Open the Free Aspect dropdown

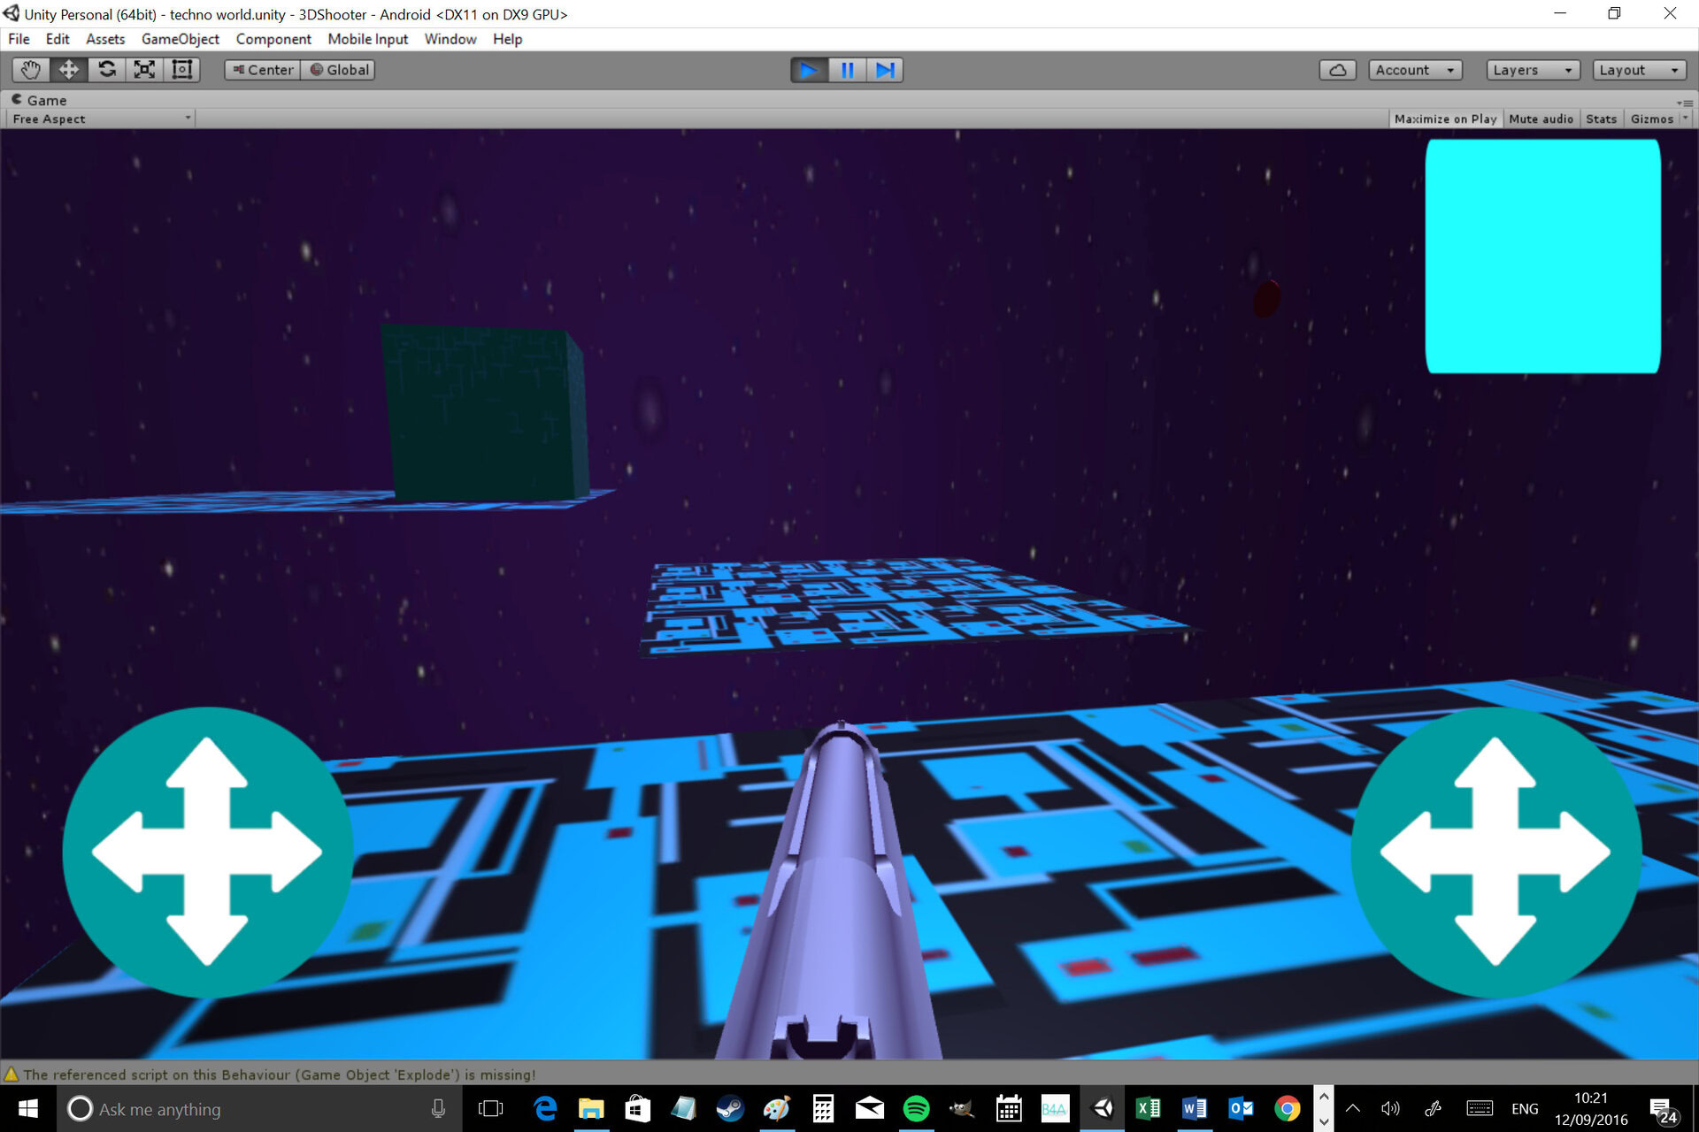(101, 119)
